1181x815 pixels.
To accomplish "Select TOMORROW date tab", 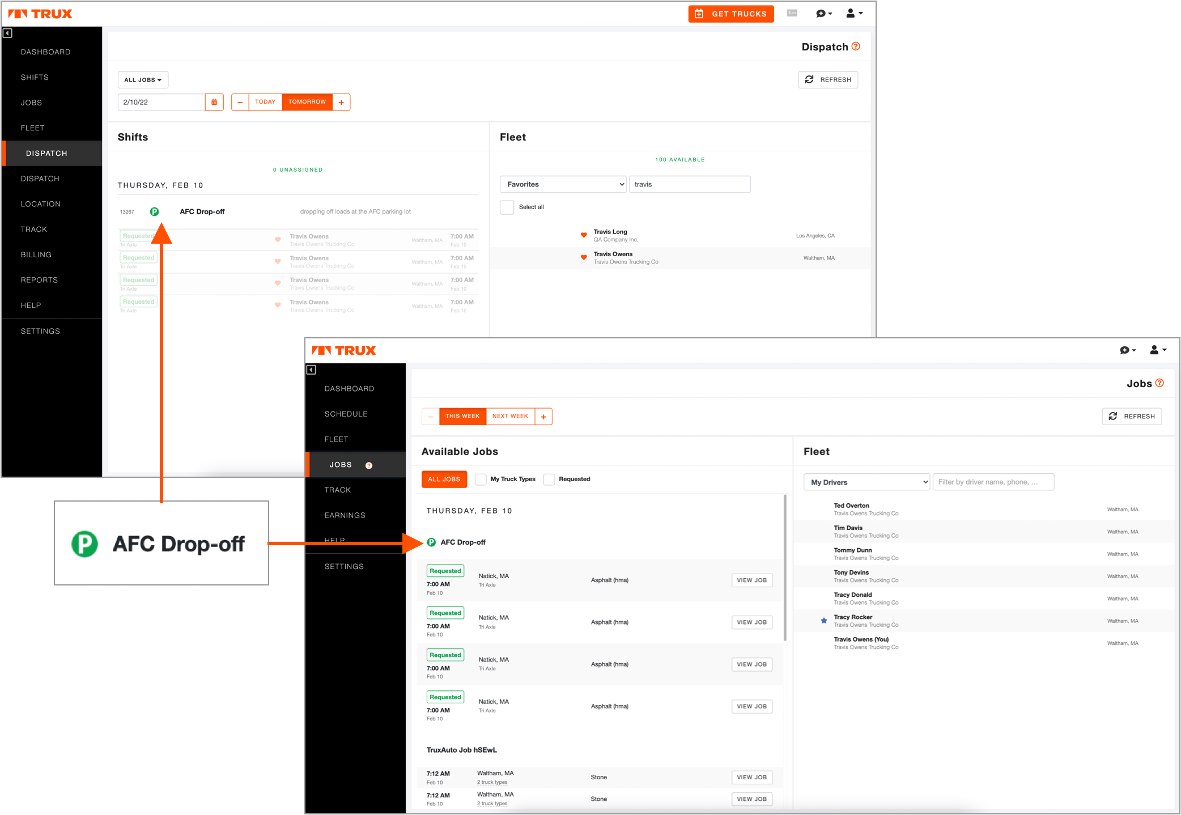I will pos(307,103).
